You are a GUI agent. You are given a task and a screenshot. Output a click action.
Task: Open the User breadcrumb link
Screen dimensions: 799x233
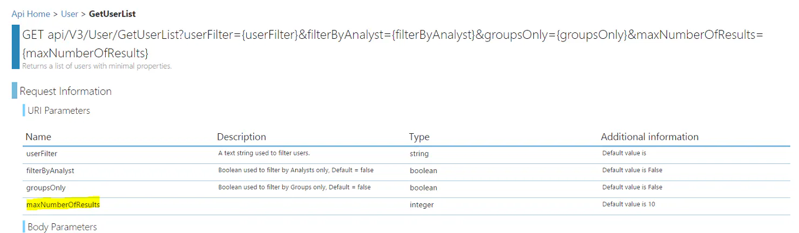(x=70, y=13)
